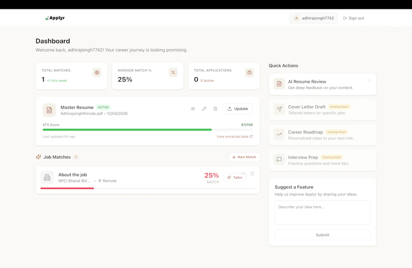Click the link icon on job match
This screenshot has height=268, width=412.
243,173
